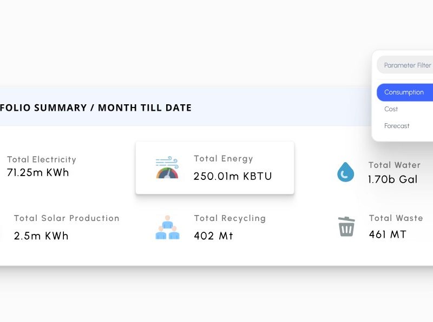
Task: Click the Total Electricity label
Action: click(41, 159)
